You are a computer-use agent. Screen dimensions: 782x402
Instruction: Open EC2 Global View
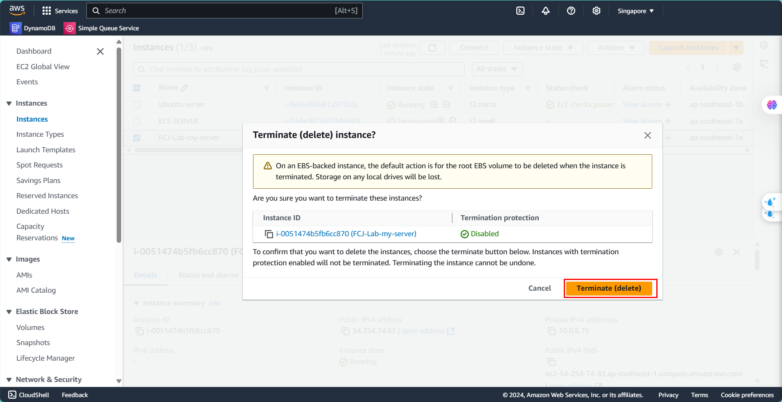click(43, 67)
